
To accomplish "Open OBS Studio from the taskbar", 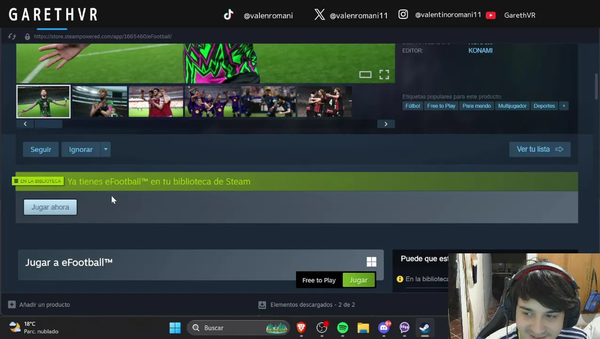I will [322, 328].
